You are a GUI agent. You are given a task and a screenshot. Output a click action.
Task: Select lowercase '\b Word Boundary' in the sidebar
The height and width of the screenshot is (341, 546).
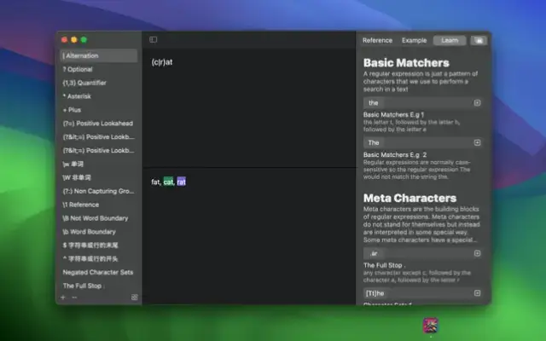[x=99, y=232]
